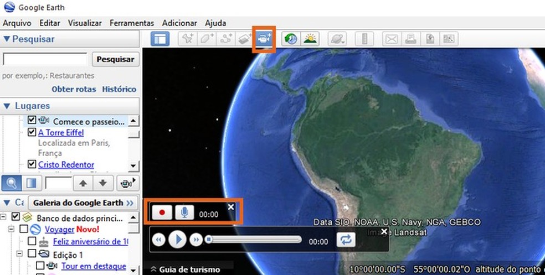Image resolution: width=545 pixels, height=275 pixels.
Task: Click the View in Google Maps icon
Action: coord(449,39)
